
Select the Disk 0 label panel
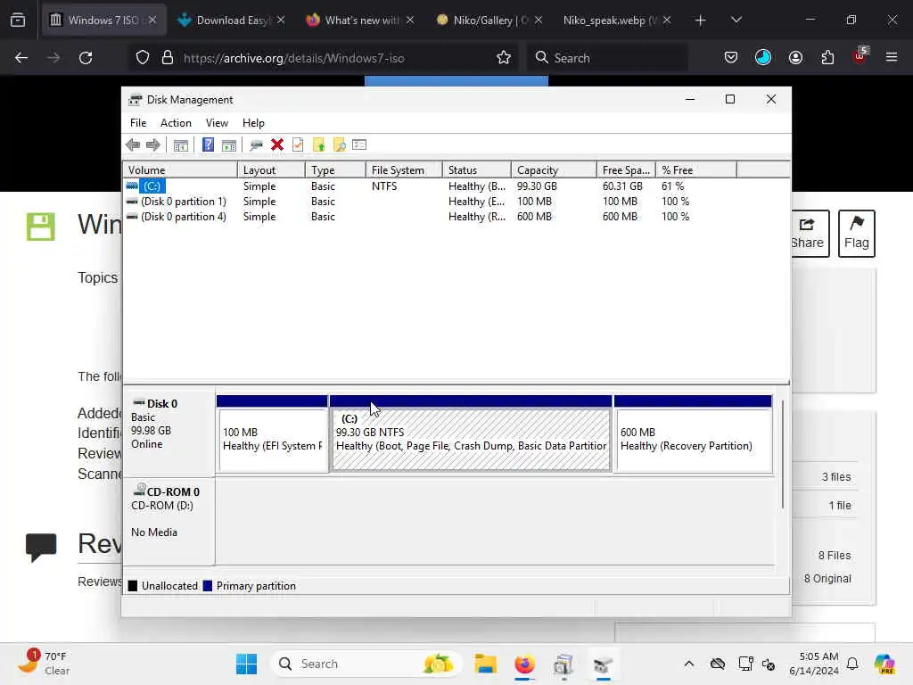(x=169, y=433)
